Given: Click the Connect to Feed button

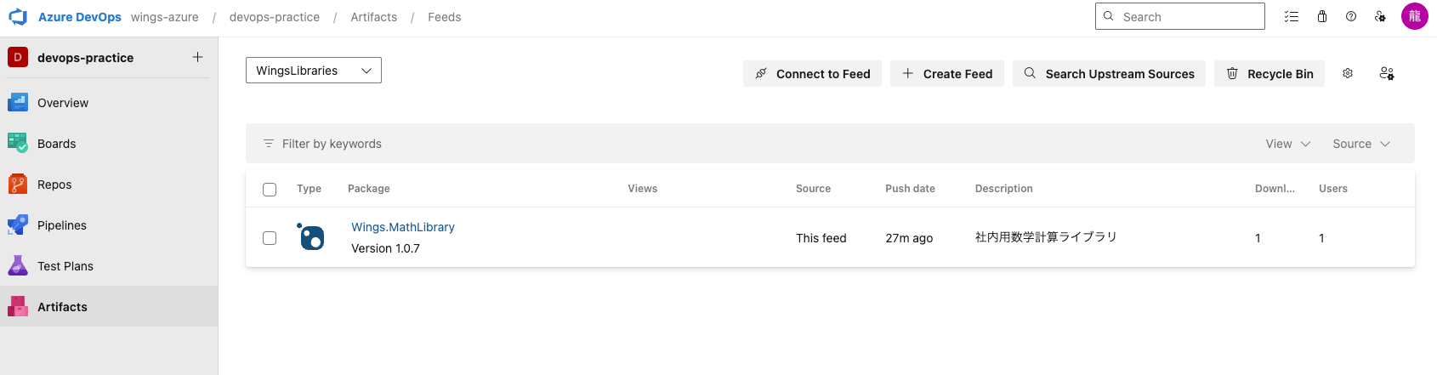Looking at the screenshot, I should pos(812,74).
